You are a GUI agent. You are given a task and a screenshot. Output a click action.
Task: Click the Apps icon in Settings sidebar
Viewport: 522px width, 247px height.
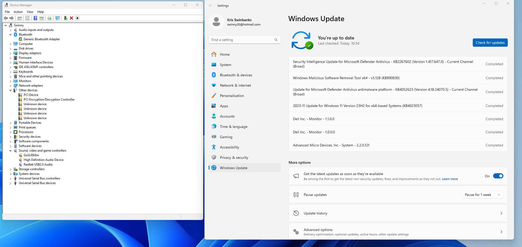[x=214, y=106]
